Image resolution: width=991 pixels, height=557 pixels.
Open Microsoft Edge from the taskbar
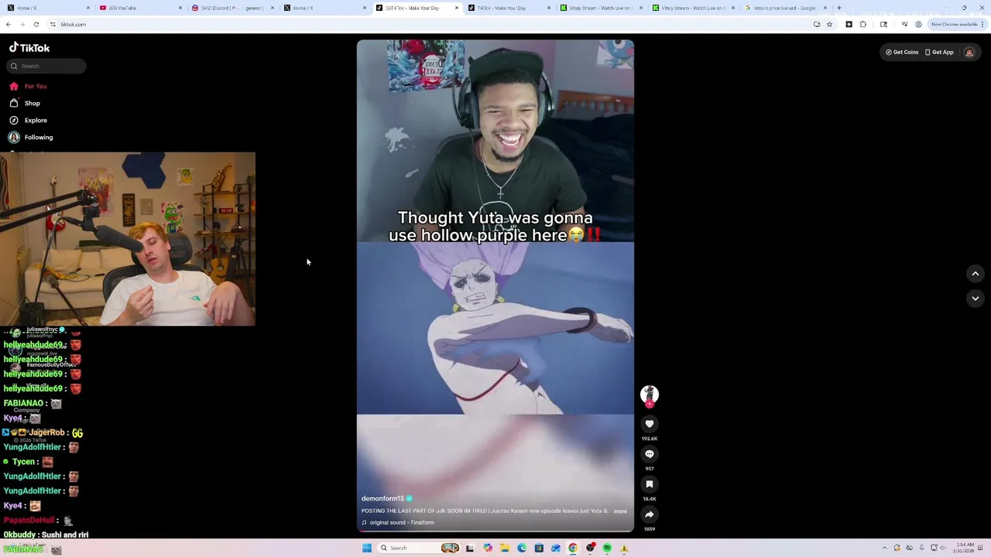(522, 548)
